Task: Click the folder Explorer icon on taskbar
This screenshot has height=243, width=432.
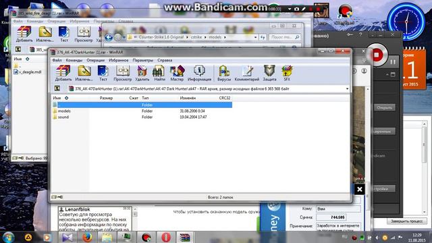Action: pyautogui.click(x=107, y=237)
